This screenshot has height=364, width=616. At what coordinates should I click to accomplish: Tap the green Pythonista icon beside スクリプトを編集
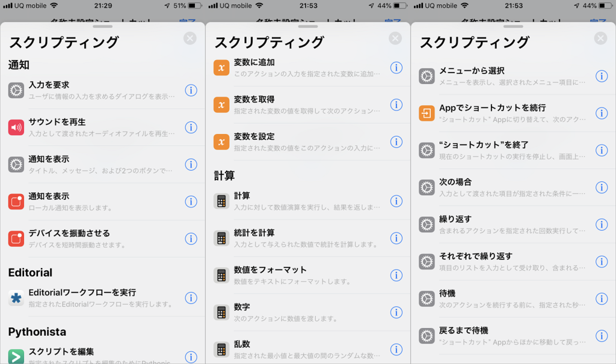click(16, 356)
